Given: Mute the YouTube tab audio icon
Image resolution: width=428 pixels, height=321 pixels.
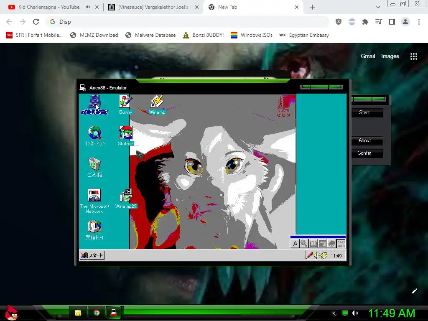Looking at the screenshot, I should point(88,7).
